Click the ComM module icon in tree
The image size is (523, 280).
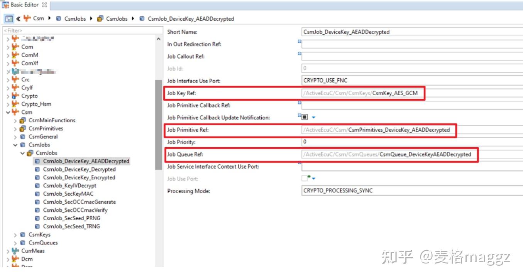coord(15,55)
